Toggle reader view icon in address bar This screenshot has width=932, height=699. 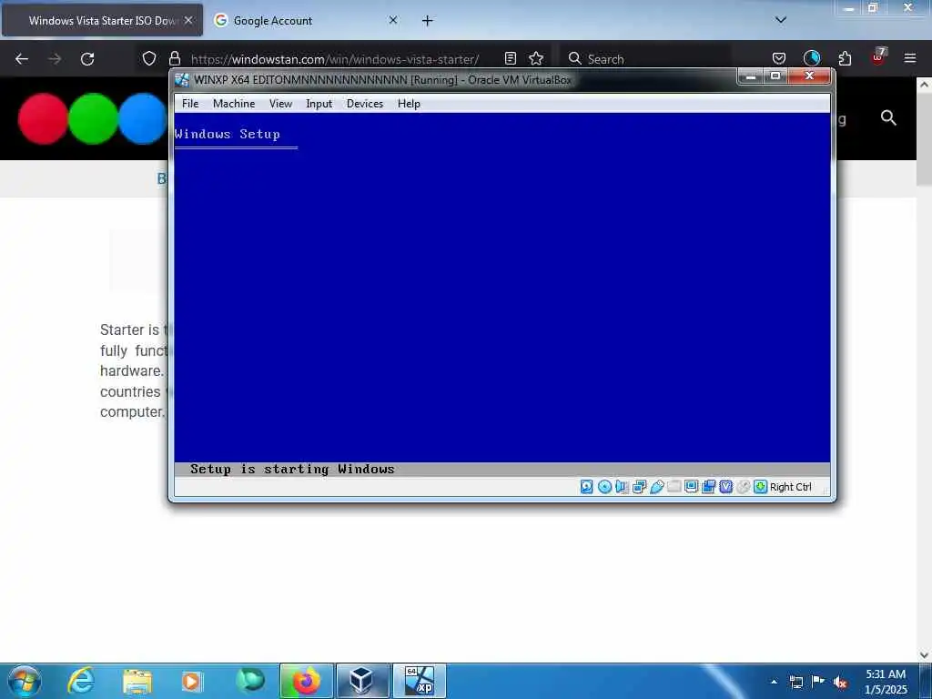510,58
